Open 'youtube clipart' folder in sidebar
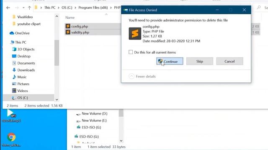 29,24
